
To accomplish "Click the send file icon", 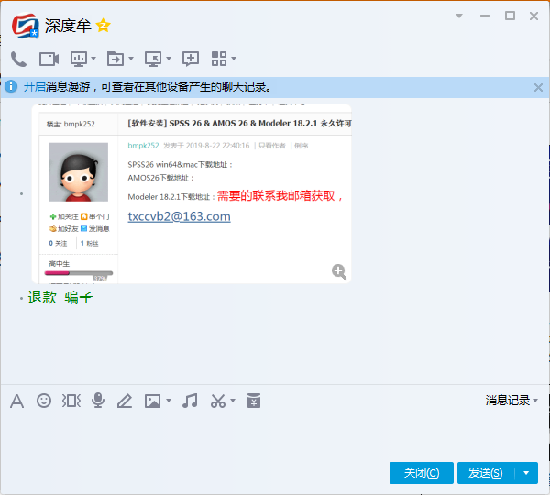I will coord(115,59).
